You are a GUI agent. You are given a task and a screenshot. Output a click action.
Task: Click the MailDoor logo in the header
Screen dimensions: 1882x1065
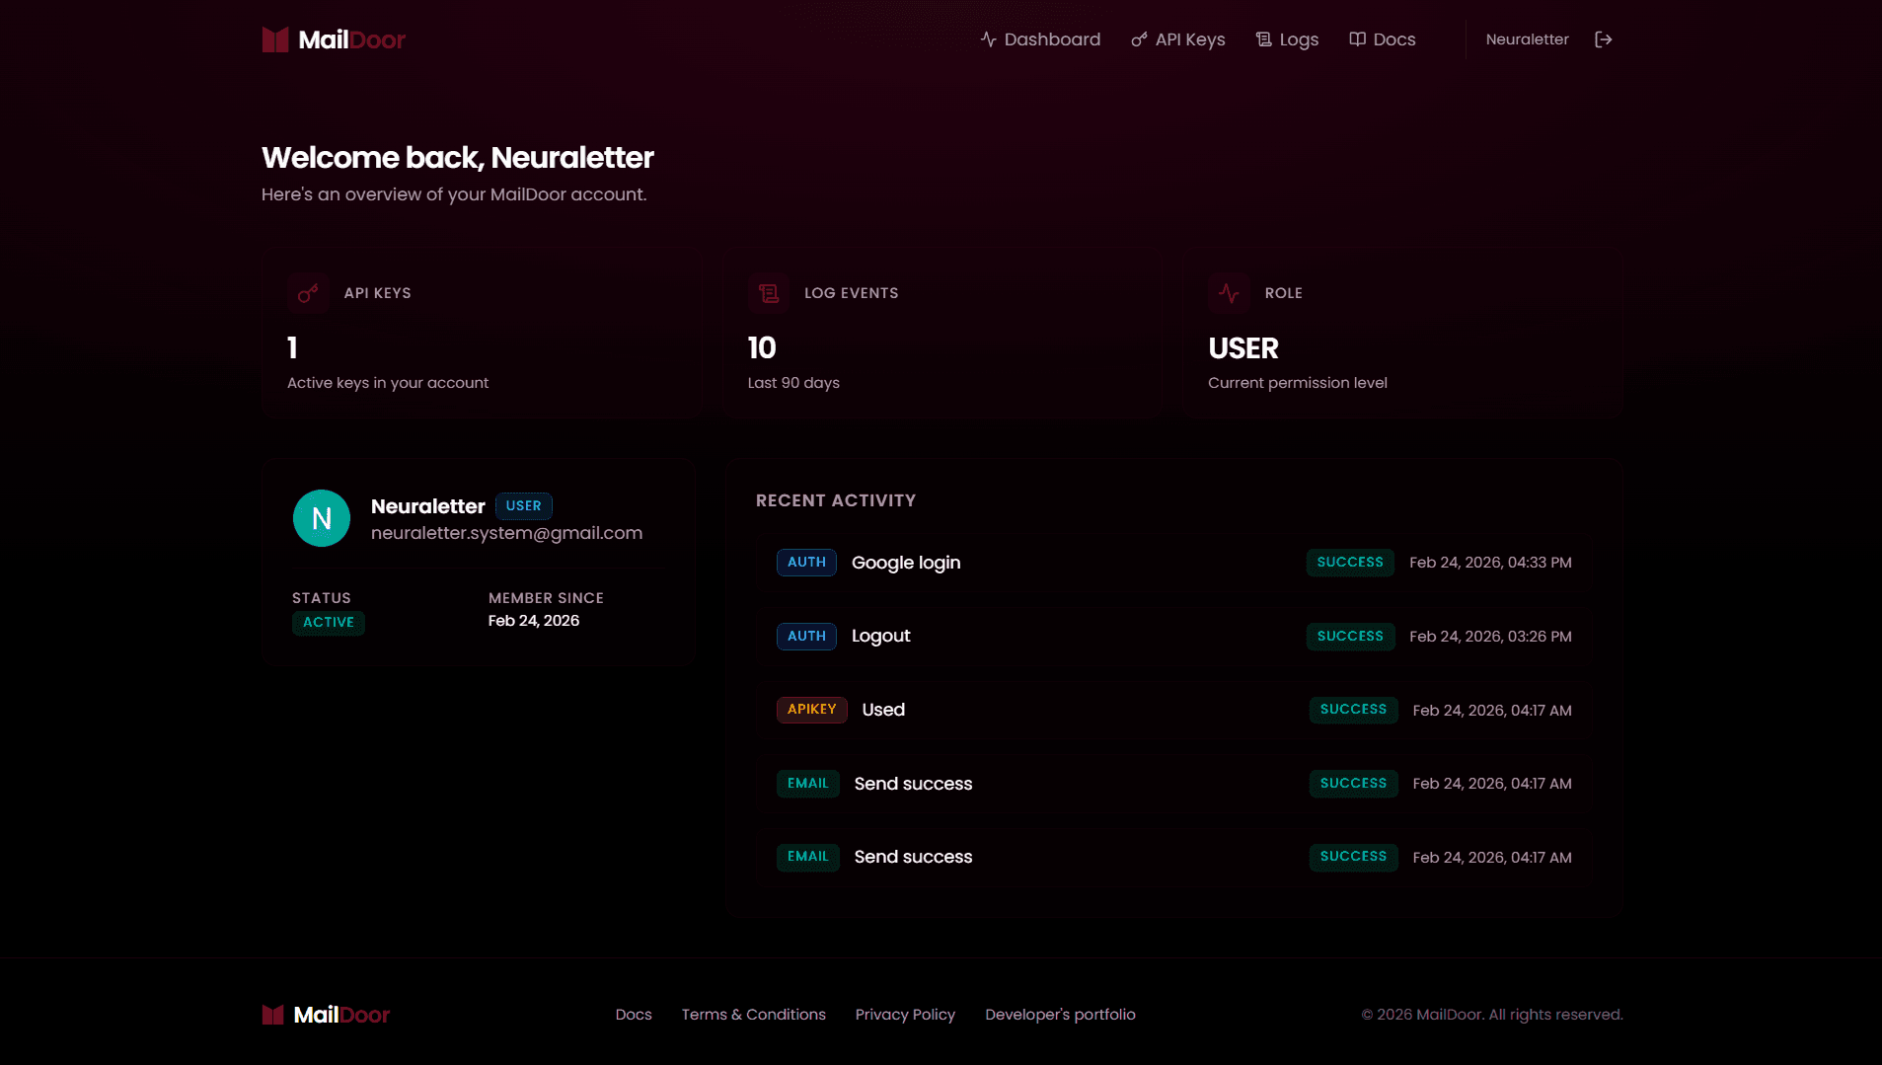tap(334, 39)
